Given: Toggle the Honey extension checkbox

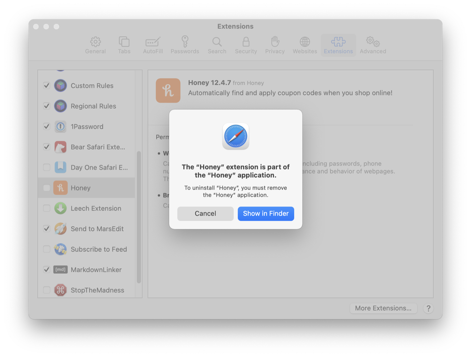Looking at the screenshot, I should 46,188.
